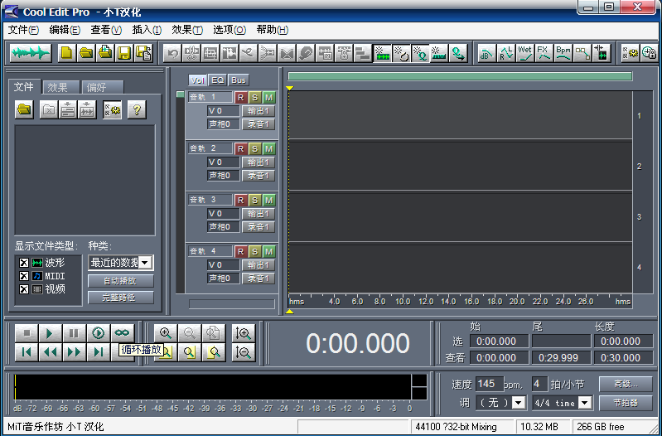This screenshot has width=662, height=436.
Task: Click the 完整路径 full path button
Action: click(x=121, y=298)
